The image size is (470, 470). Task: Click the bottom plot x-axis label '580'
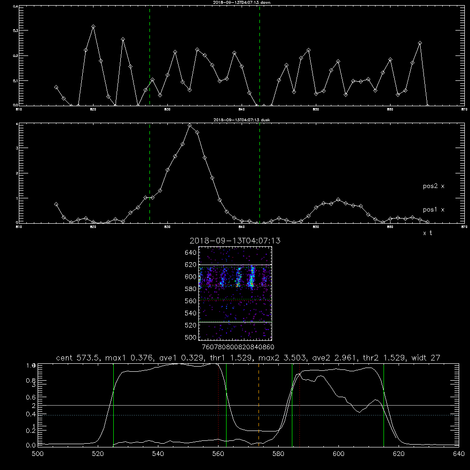[278, 454]
